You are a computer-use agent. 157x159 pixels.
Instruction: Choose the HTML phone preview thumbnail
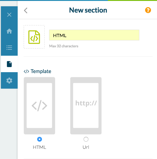(39, 106)
